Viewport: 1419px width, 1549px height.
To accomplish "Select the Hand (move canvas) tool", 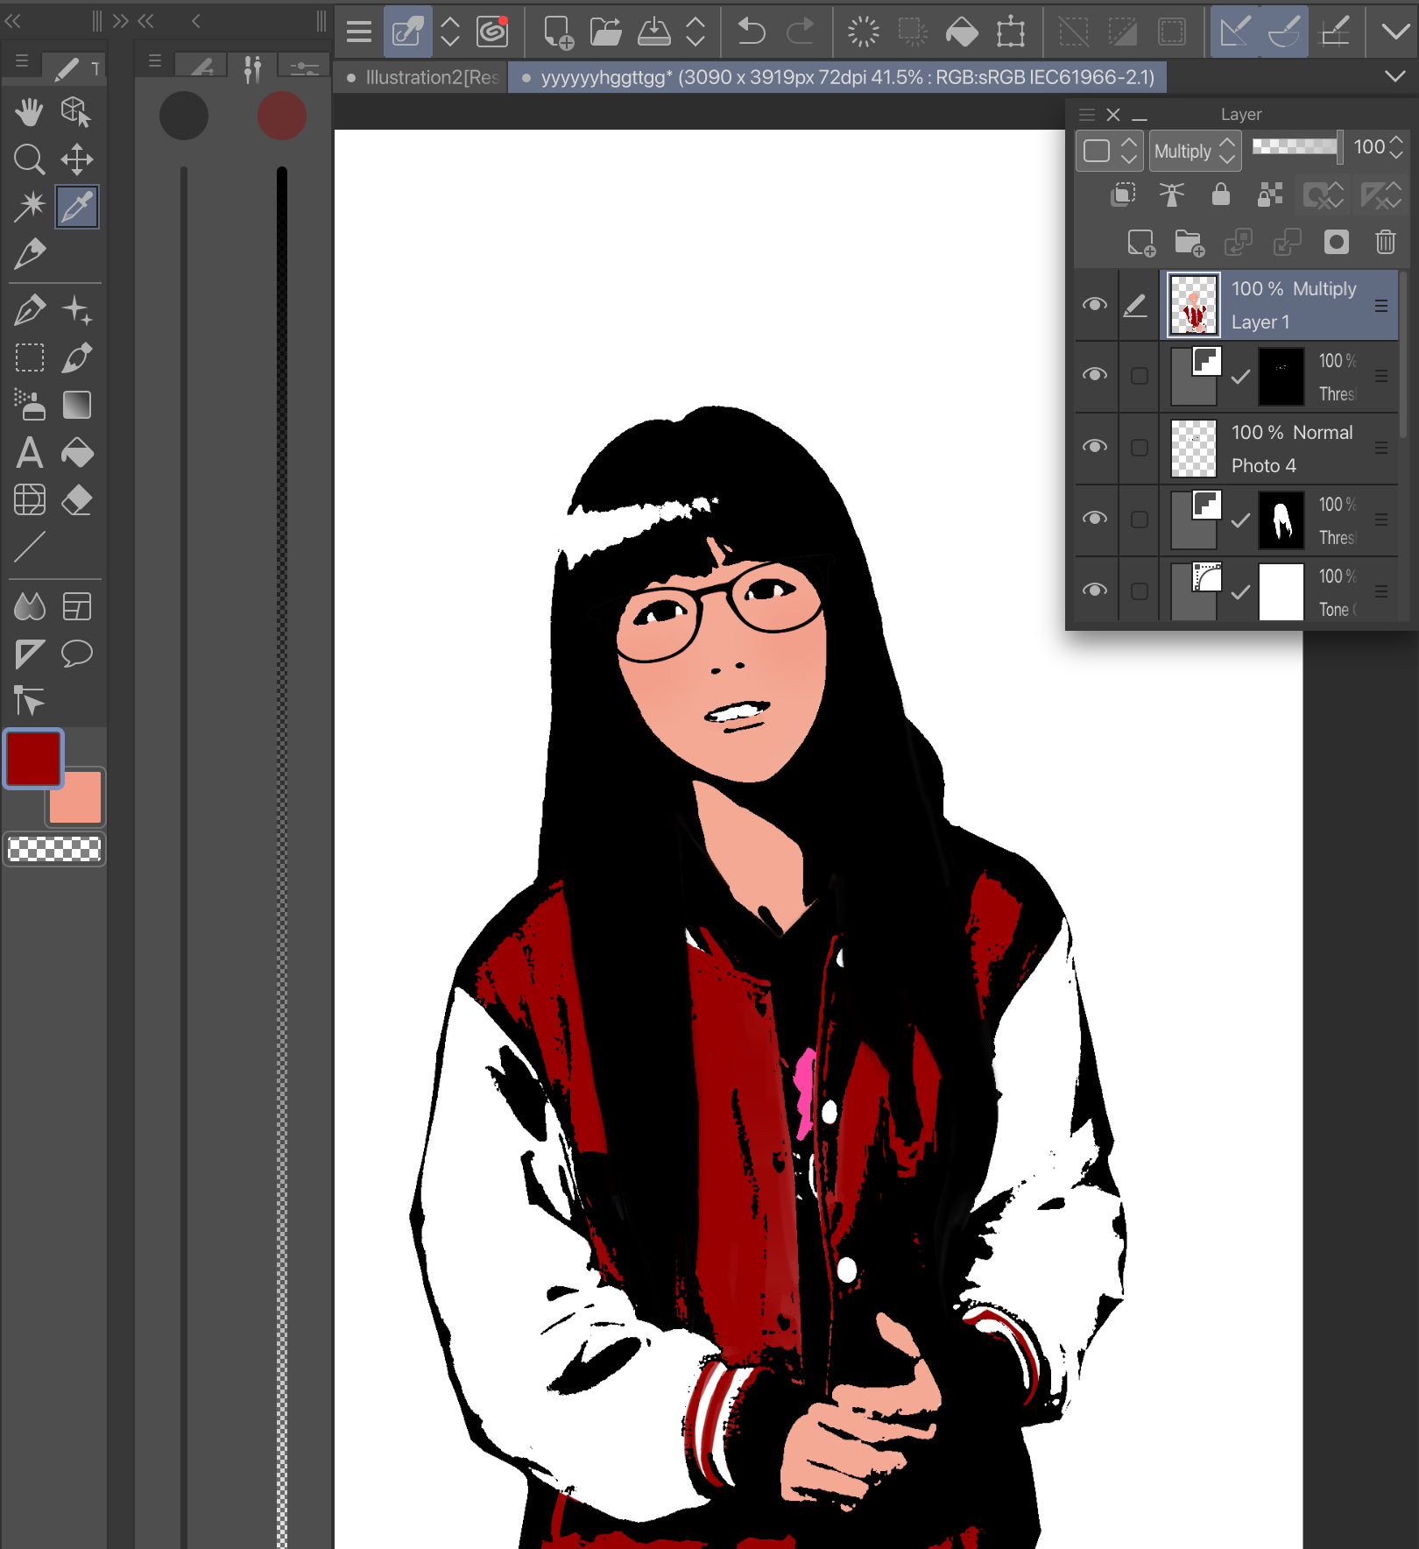I will 29,112.
